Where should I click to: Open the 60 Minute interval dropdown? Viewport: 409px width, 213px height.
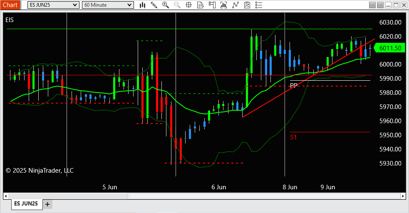click(108, 5)
